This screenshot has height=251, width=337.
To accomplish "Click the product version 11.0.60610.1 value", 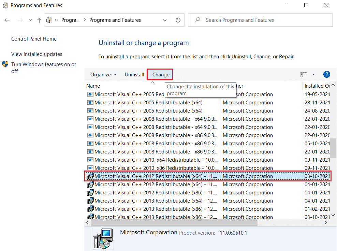I will (233, 233).
